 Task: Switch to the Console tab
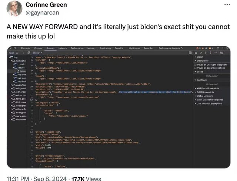click(38, 48)
